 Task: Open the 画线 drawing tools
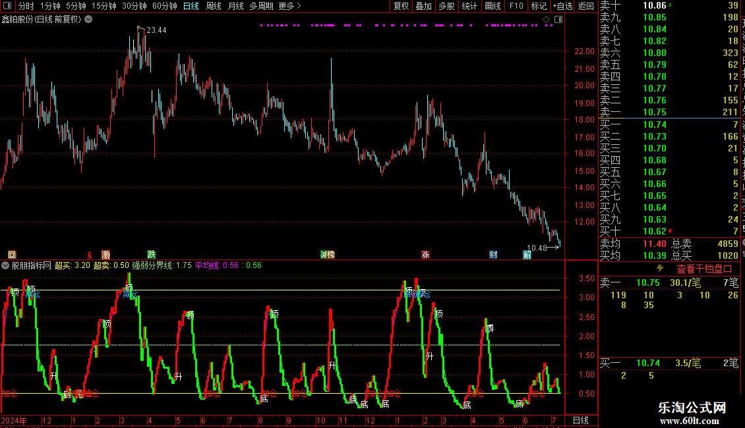tap(492, 6)
